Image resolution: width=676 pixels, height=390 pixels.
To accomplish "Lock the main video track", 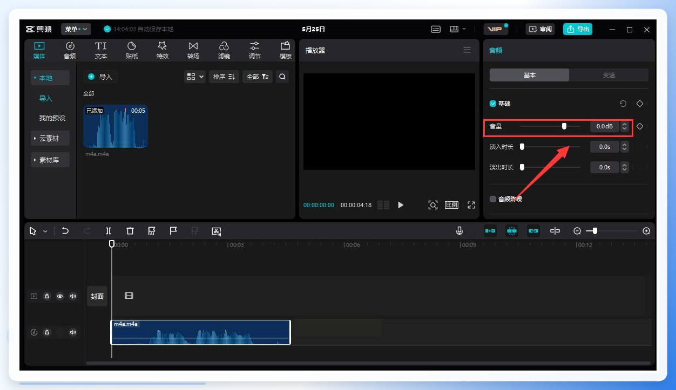I will tap(47, 296).
